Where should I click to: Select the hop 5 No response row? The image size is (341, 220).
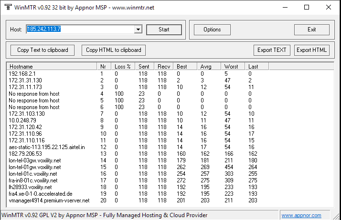coord(138,100)
